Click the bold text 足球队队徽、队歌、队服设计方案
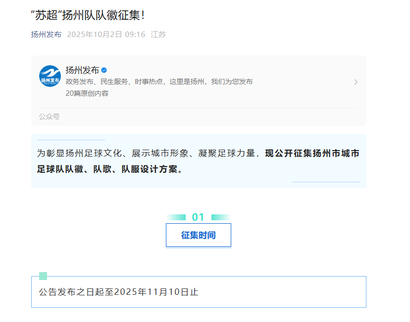 point(109,169)
